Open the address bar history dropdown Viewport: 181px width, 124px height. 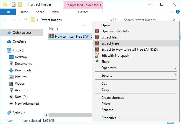(x=111, y=20)
